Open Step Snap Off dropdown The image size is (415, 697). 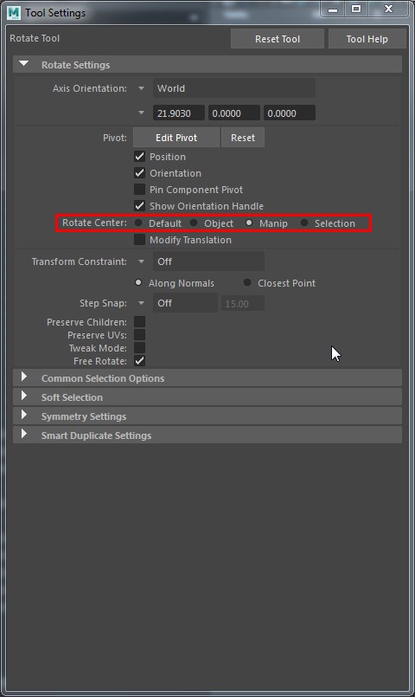185,303
